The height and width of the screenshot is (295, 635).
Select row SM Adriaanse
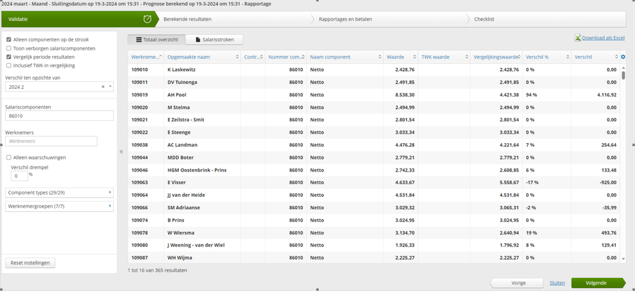(374, 208)
